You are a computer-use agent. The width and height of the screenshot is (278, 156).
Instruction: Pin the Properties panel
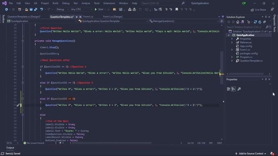[266, 79]
